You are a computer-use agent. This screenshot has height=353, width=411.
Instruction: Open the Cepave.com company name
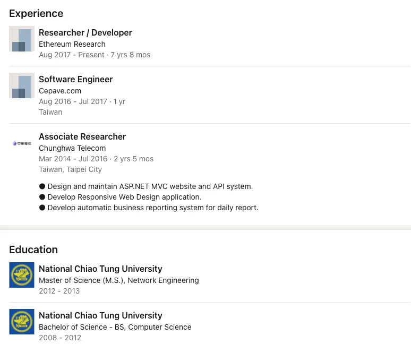[60, 91]
